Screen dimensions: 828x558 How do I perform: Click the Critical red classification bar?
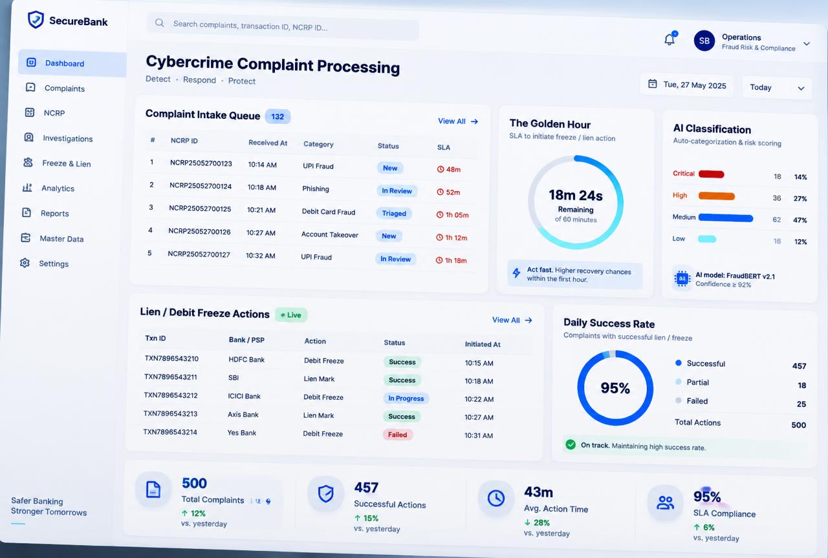(x=711, y=174)
